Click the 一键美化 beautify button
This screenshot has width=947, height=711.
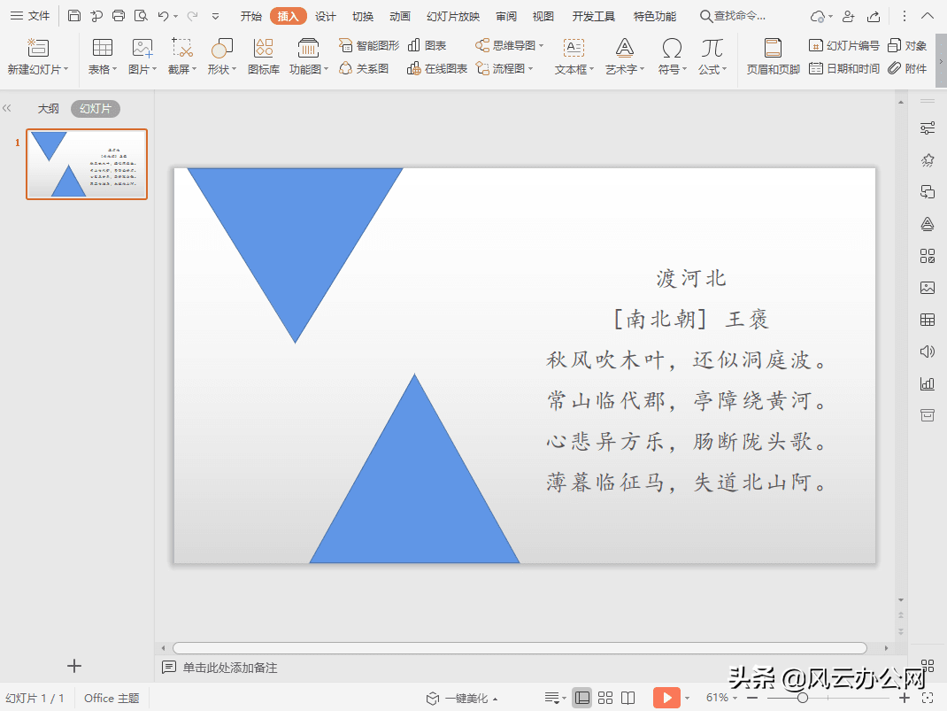[x=466, y=698]
